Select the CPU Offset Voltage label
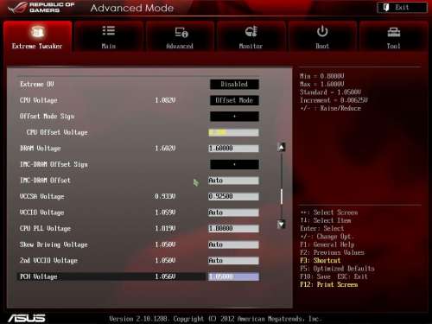The image size is (432, 324). pyautogui.click(x=57, y=132)
